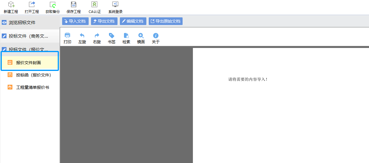Open the 关于 about info icon

click(156, 36)
